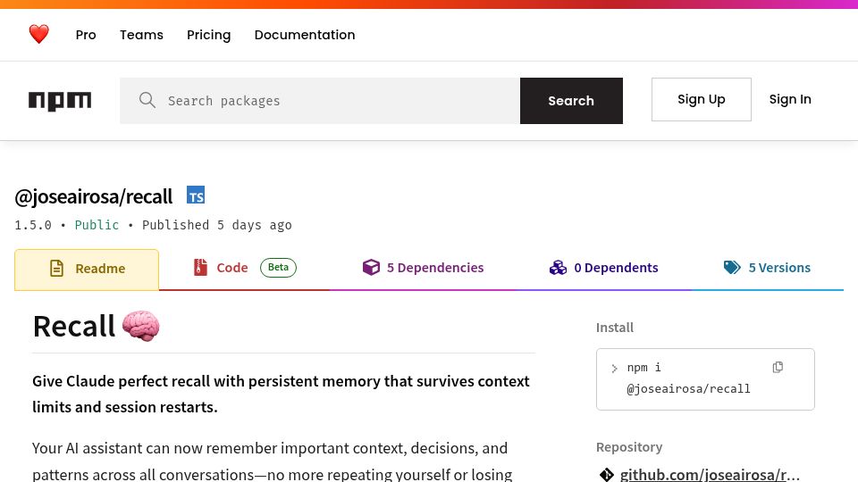Click the magnifying glass search icon
The width and height of the screenshot is (858, 482).
(147, 100)
